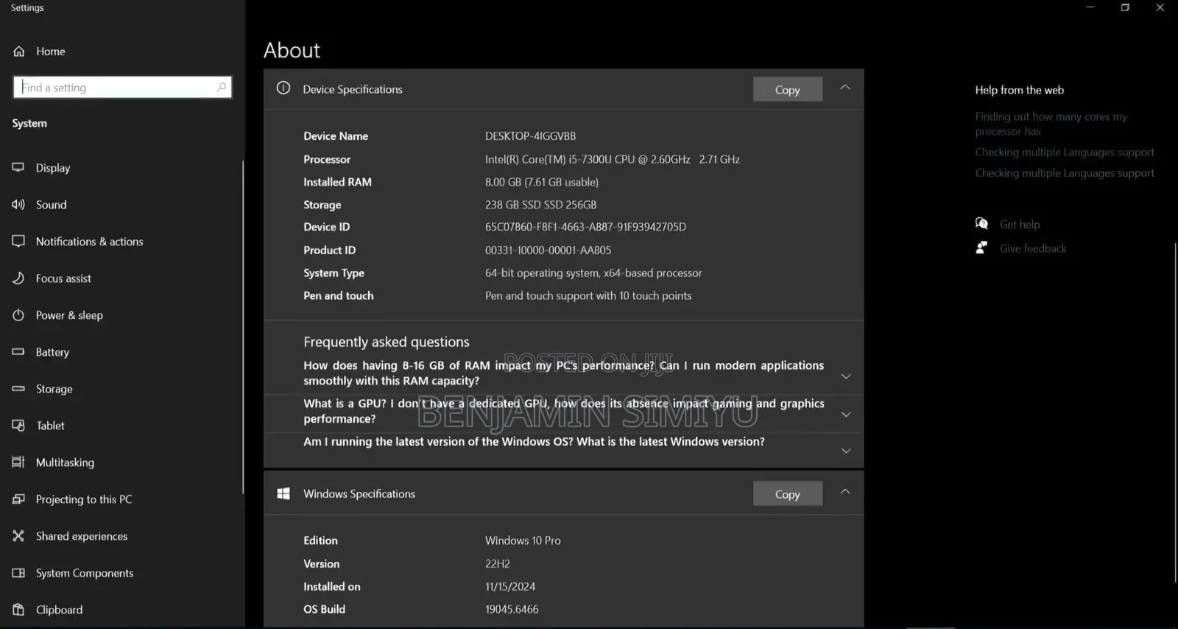This screenshot has width=1178, height=629.
Task: Click the Battery icon
Action: click(x=18, y=351)
